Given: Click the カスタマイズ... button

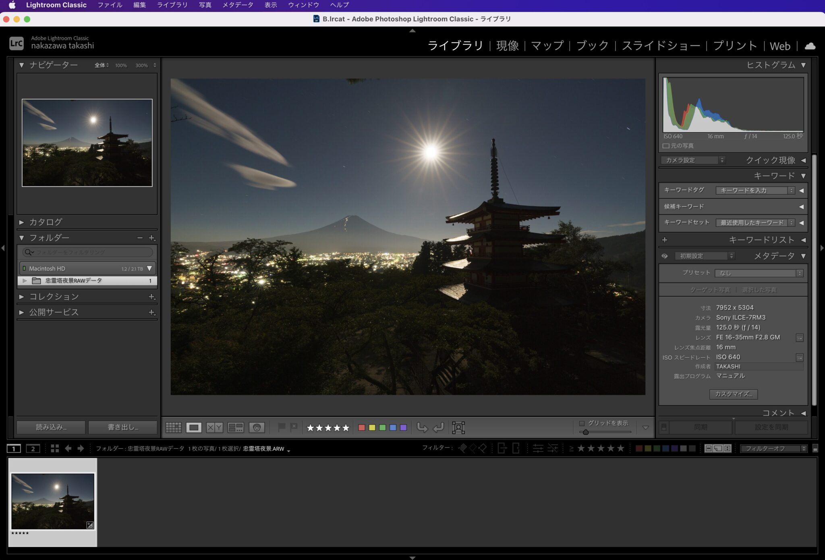Looking at the screenshot, I should pyautogui.click(x=733, y=394).
